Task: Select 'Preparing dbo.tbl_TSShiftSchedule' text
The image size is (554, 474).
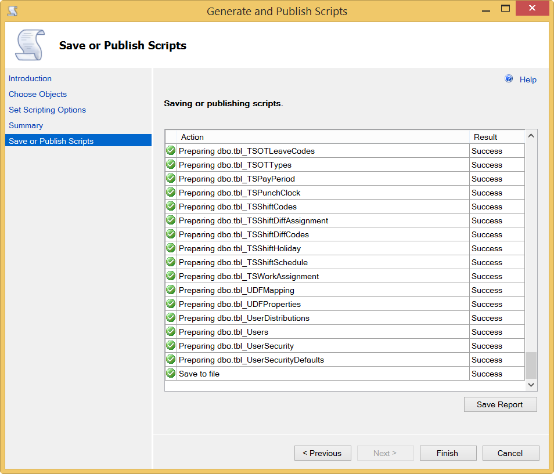Action: [x=243, y=263]
